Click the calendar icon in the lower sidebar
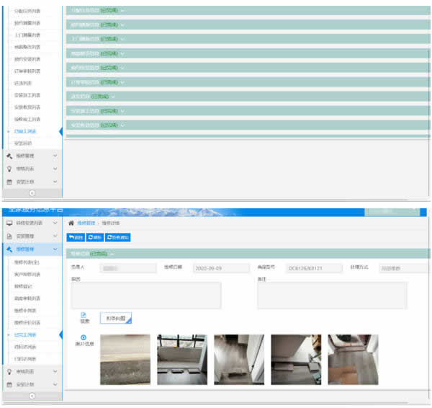The height and width of the screenshot is (408, 432). (9, 384)
